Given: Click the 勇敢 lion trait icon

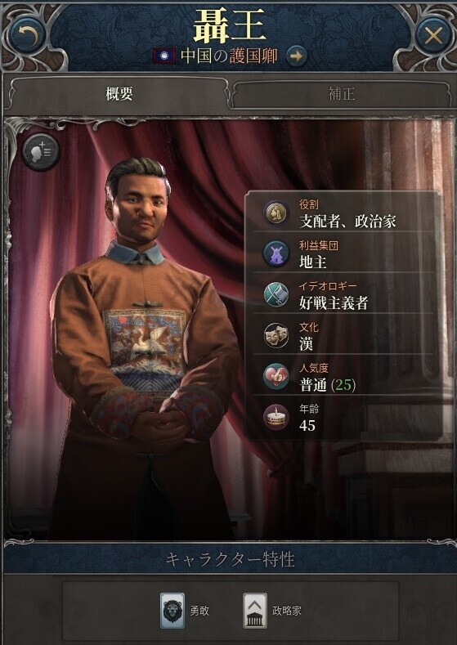Looking at the screenshot, I should (172, 611).
